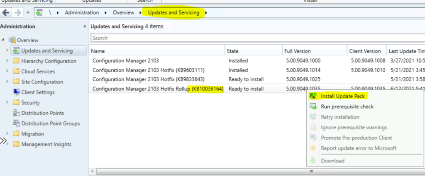This screenshot has width=425, height=176.
Task: Click the breadcrumb root console icon
Action: point(39,13)
